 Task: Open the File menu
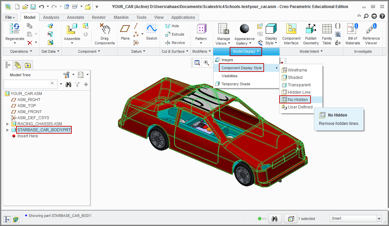(x=10, y=17)
